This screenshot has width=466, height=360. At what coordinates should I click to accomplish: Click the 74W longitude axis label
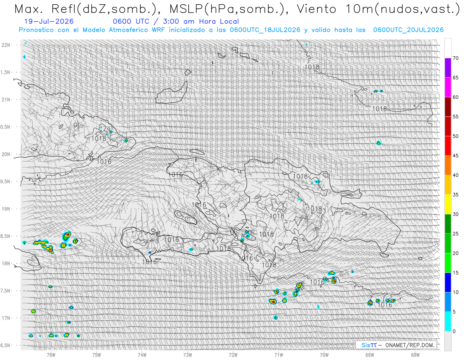[142, 355]
